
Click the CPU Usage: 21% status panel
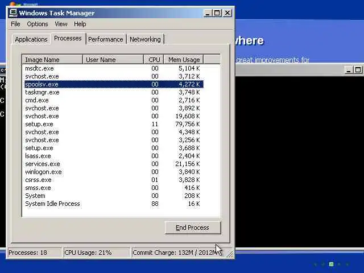click(97, 253)
